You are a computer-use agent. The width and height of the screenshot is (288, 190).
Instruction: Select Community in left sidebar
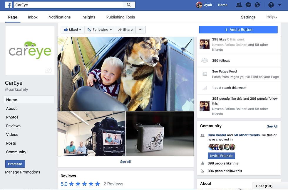[x=16, y=152]
